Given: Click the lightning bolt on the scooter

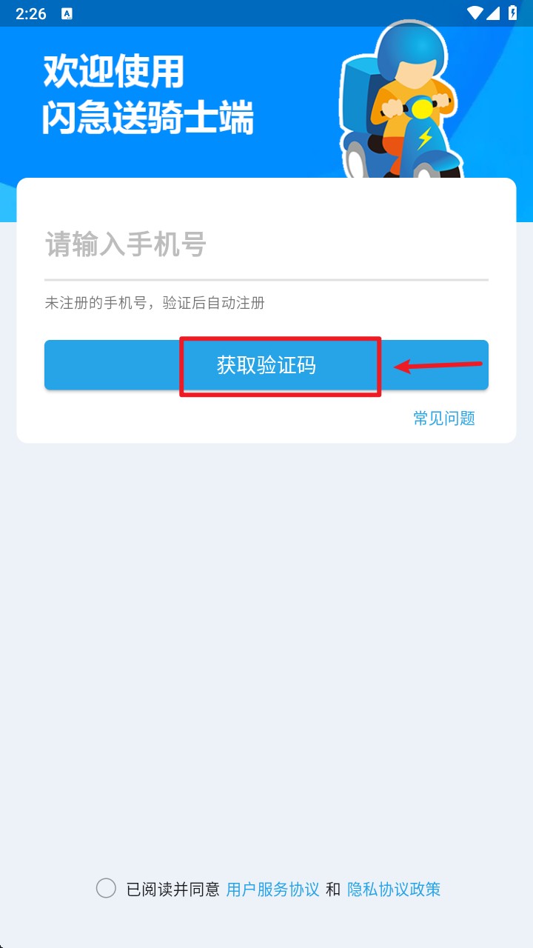Looking at the screenshot, I should pyautogui.click(x=425, y=138).
